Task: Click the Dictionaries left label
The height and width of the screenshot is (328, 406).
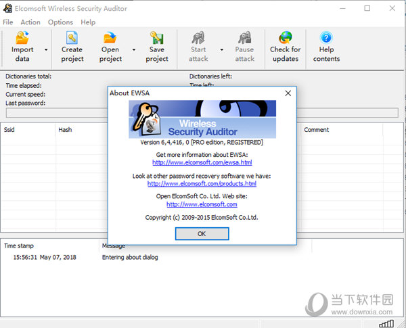Action: [210, 76]
